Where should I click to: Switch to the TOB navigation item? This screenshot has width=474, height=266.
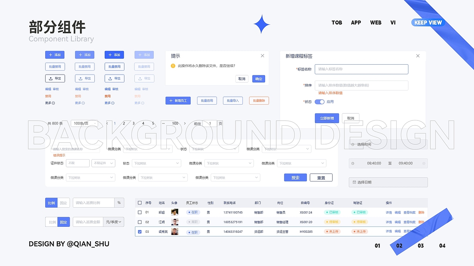point(337,23)
